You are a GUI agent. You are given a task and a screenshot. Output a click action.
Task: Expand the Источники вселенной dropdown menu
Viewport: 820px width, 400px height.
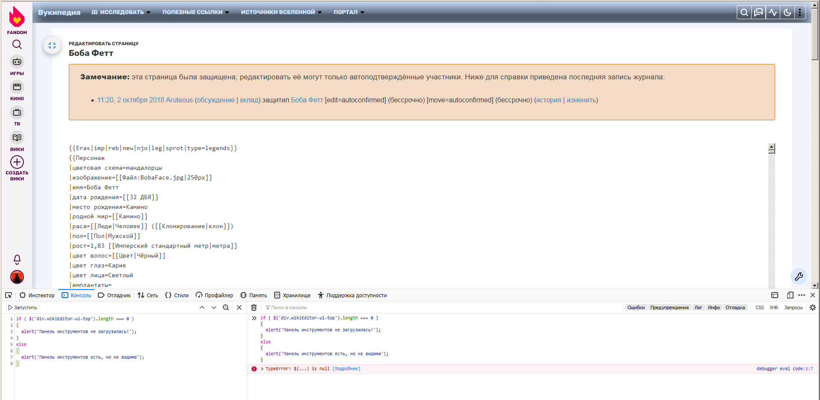pos(281,12)
